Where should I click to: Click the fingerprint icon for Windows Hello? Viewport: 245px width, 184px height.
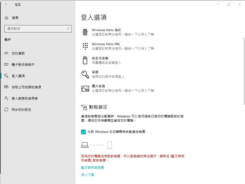[x=85, y=32]
